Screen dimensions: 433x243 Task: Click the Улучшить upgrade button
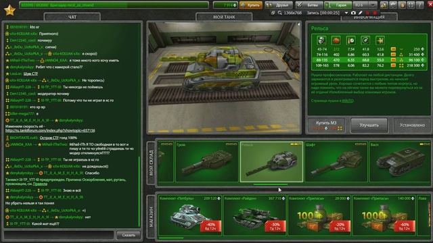pyautogui.click(x=369, y=125)
